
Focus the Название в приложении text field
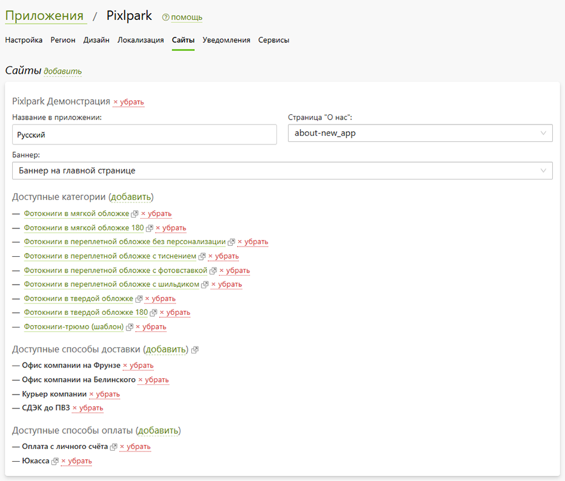click(x=145, y=135)
